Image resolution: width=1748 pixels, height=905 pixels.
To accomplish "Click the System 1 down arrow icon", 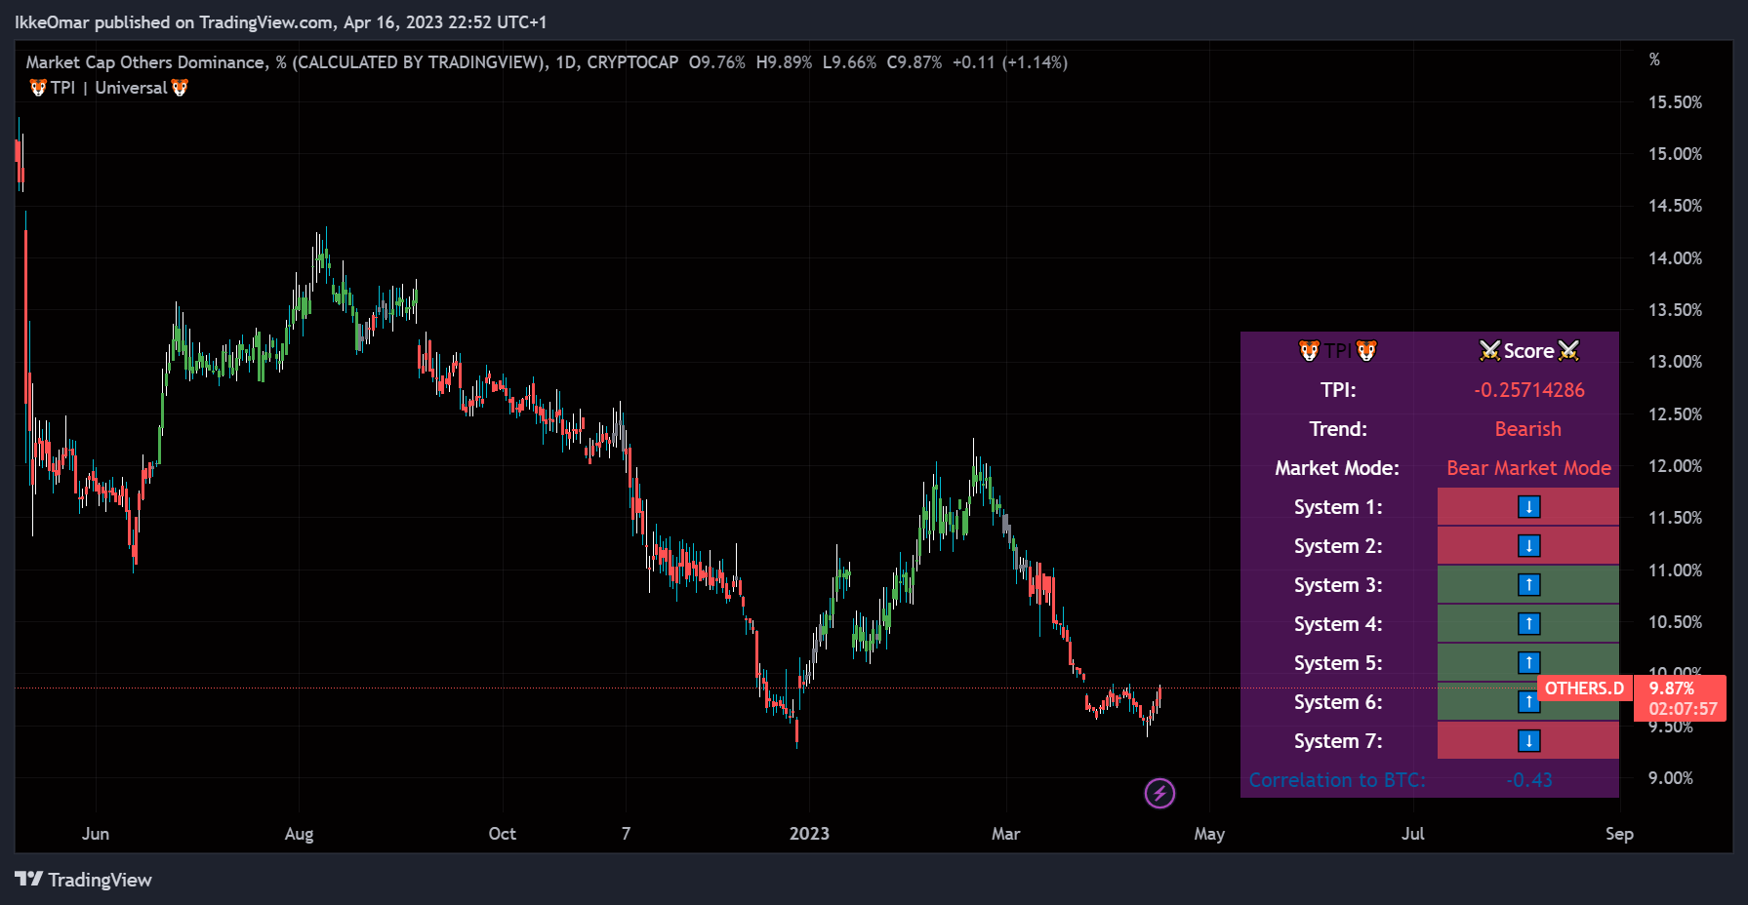I will tap(1528, 507).
